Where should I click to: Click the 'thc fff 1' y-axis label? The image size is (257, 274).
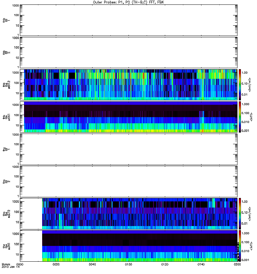pyautogui.click(x=6, y=149)
